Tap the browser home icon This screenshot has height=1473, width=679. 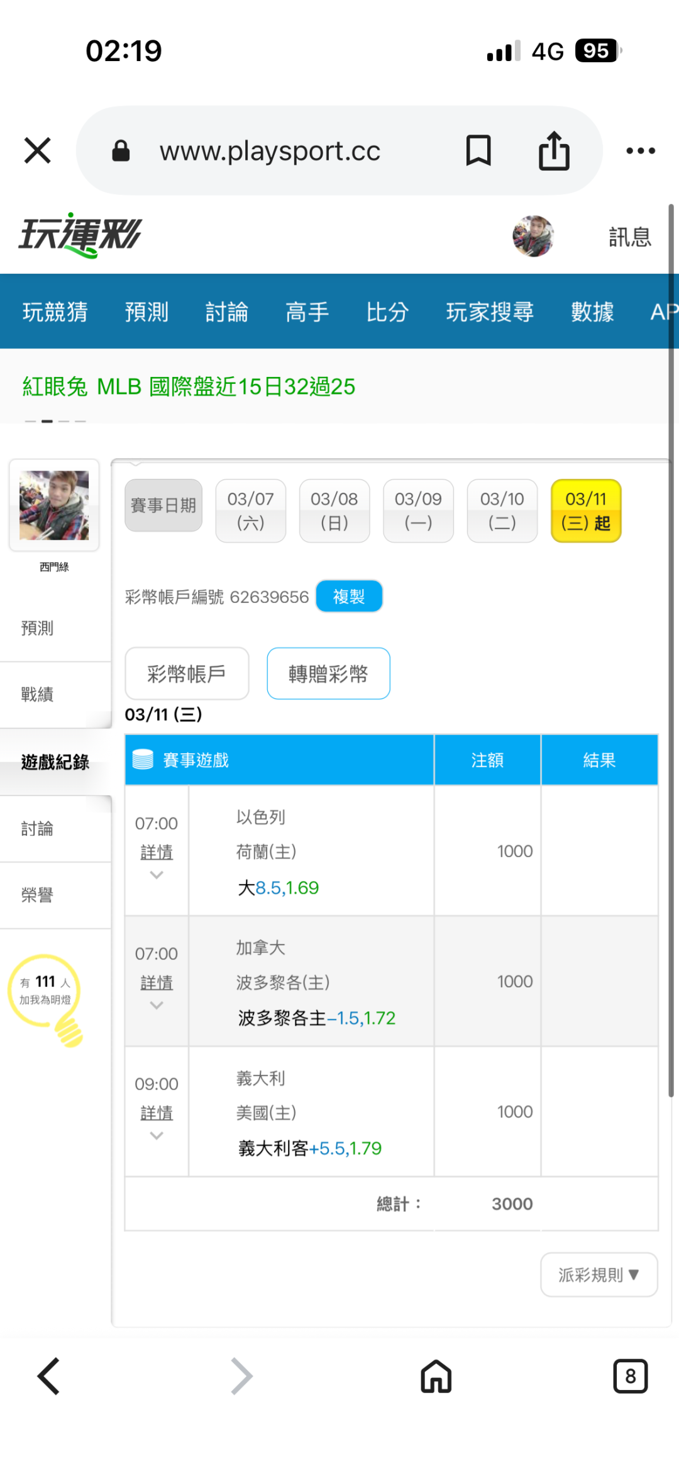click(436, 1376)
